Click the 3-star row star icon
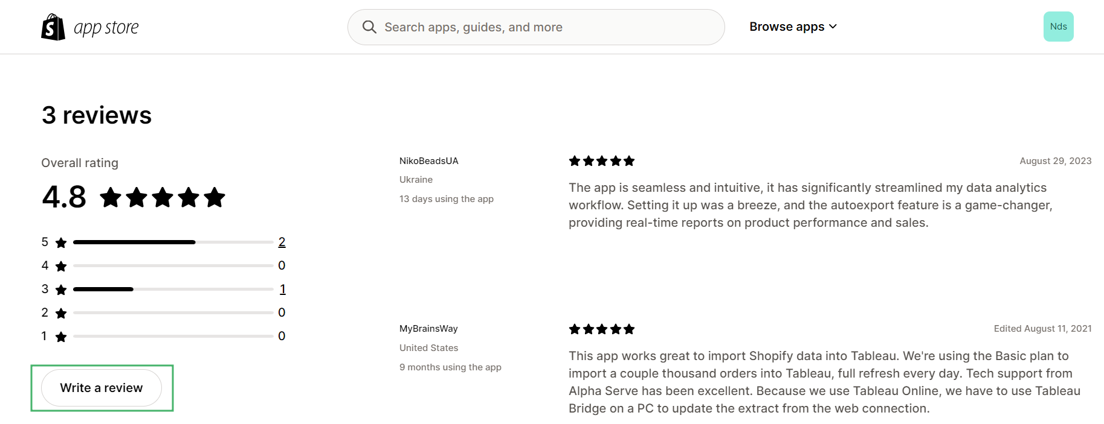1104x424 pixels. click(x=61, y=290)
